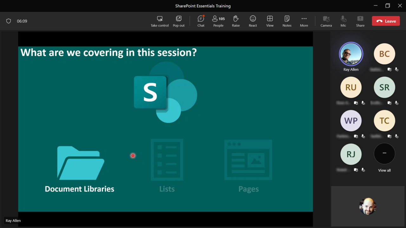
Task: Open the Chat panel
Action: click(200, 21)
